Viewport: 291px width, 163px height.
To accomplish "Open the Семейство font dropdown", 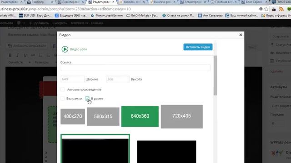I will [19, 62].
